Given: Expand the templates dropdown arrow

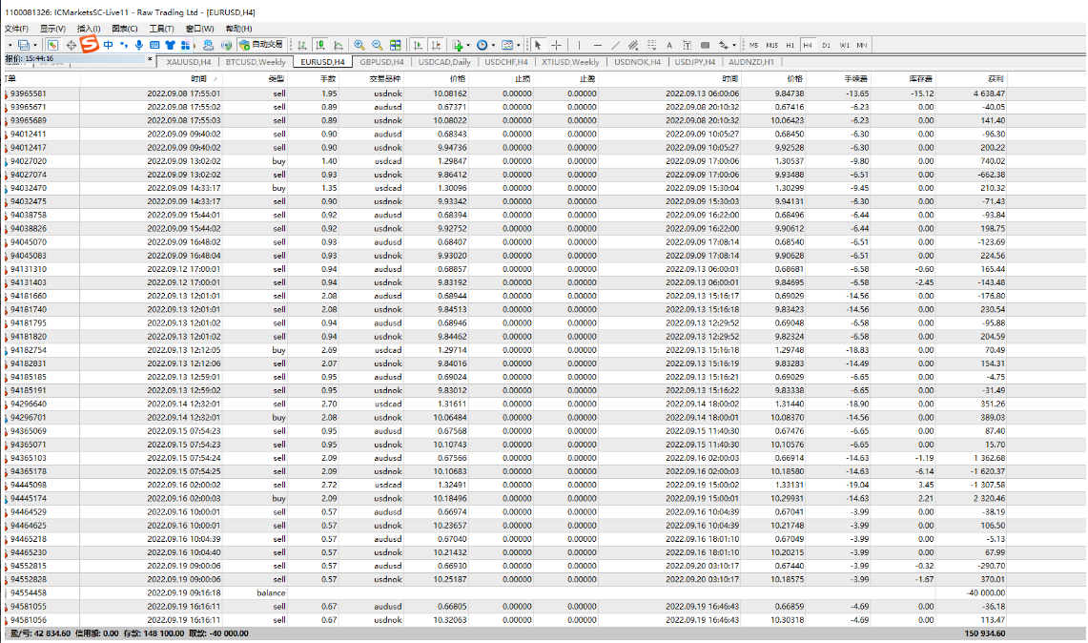Looking at the screenshot, I should pyautogui.click(x=519, y=45).
